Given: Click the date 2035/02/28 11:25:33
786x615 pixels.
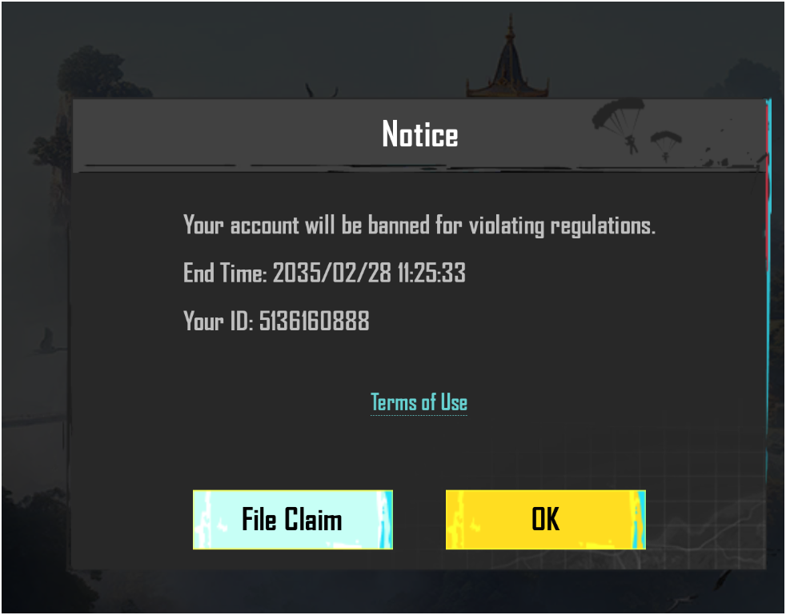Looking at the screenshot, I should [x=369, y=273].
